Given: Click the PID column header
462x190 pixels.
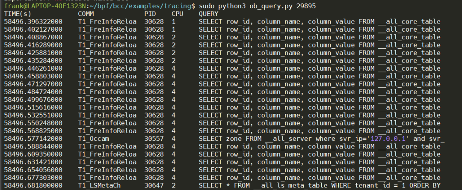Looking at the screenshot, I should [x=150, y=14].
